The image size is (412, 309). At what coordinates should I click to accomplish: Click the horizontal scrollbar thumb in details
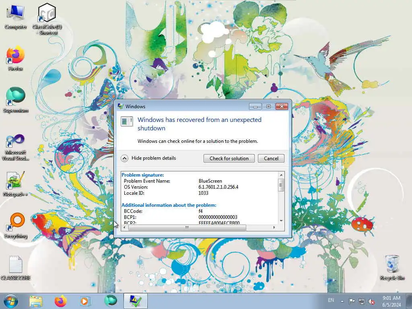tap(187, 227)
